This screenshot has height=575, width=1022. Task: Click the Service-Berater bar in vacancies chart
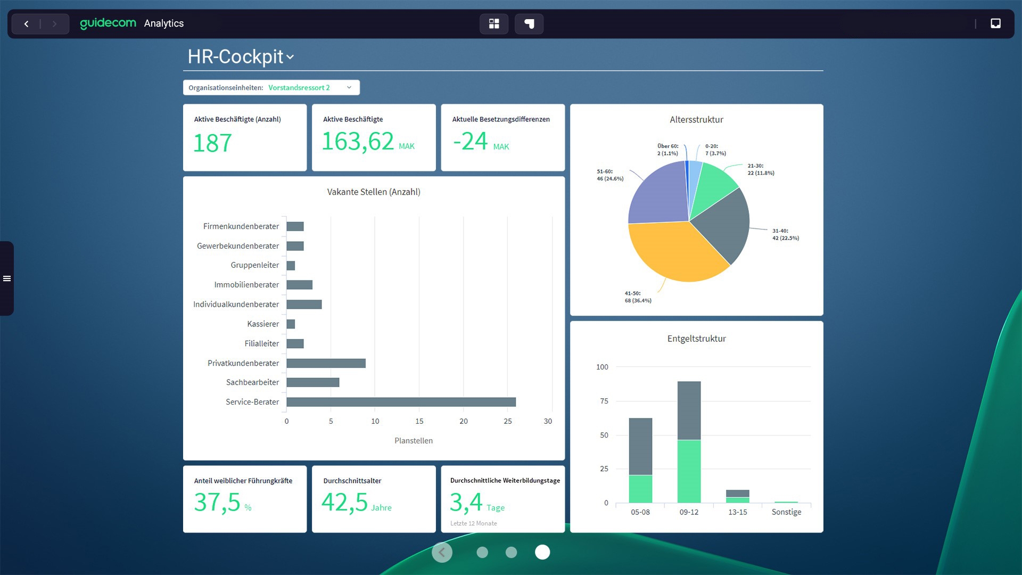point(401,402)
